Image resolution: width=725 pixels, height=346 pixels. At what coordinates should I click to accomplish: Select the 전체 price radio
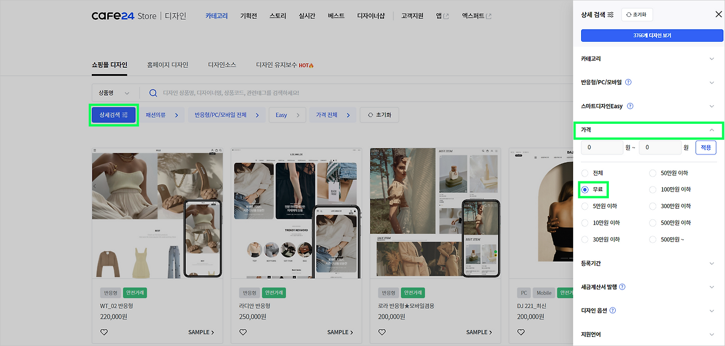(585, 173)
